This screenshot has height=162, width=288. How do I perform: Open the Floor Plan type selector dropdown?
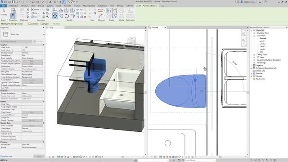[x=44, y=34]
